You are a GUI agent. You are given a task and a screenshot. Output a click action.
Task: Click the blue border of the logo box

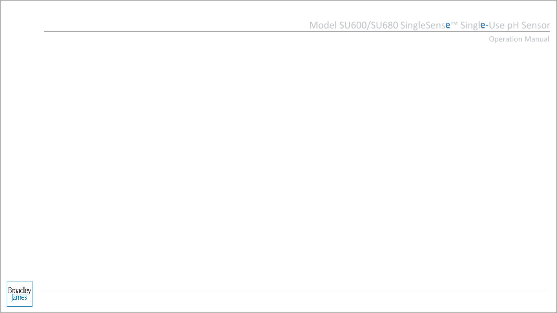point(7,294)
